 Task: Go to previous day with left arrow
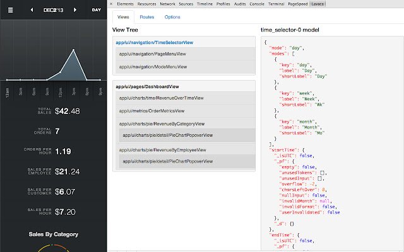(32, 10)
